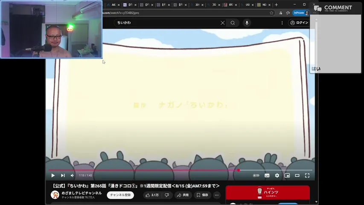364x205 pixels.
Task: Click the はい comment text
Action: pos(316,69)
